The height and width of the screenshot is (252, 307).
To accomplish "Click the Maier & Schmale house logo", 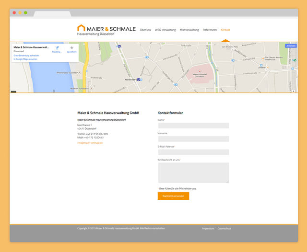I will point(81,28).
